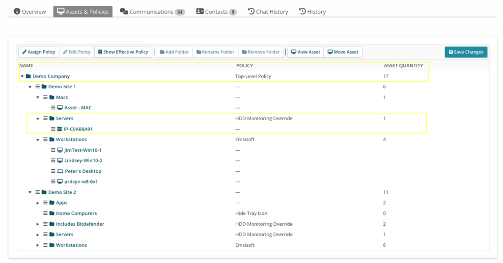
Task: Click Show Effective Policy in toolbar
Action: pos(123,52)
